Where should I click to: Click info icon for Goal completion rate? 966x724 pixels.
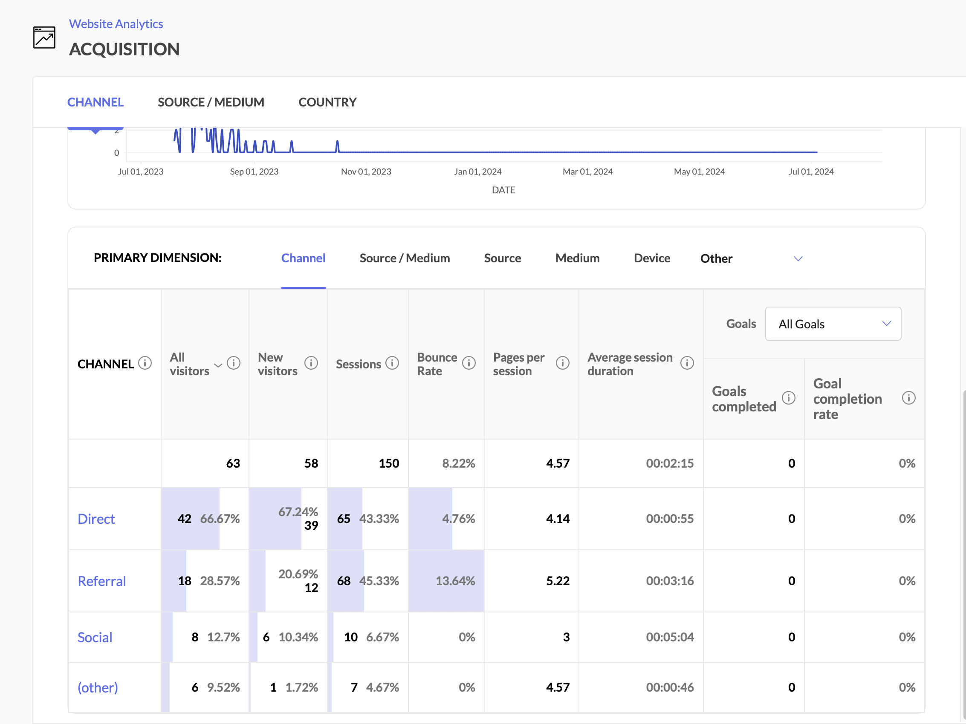click(908, 398)
